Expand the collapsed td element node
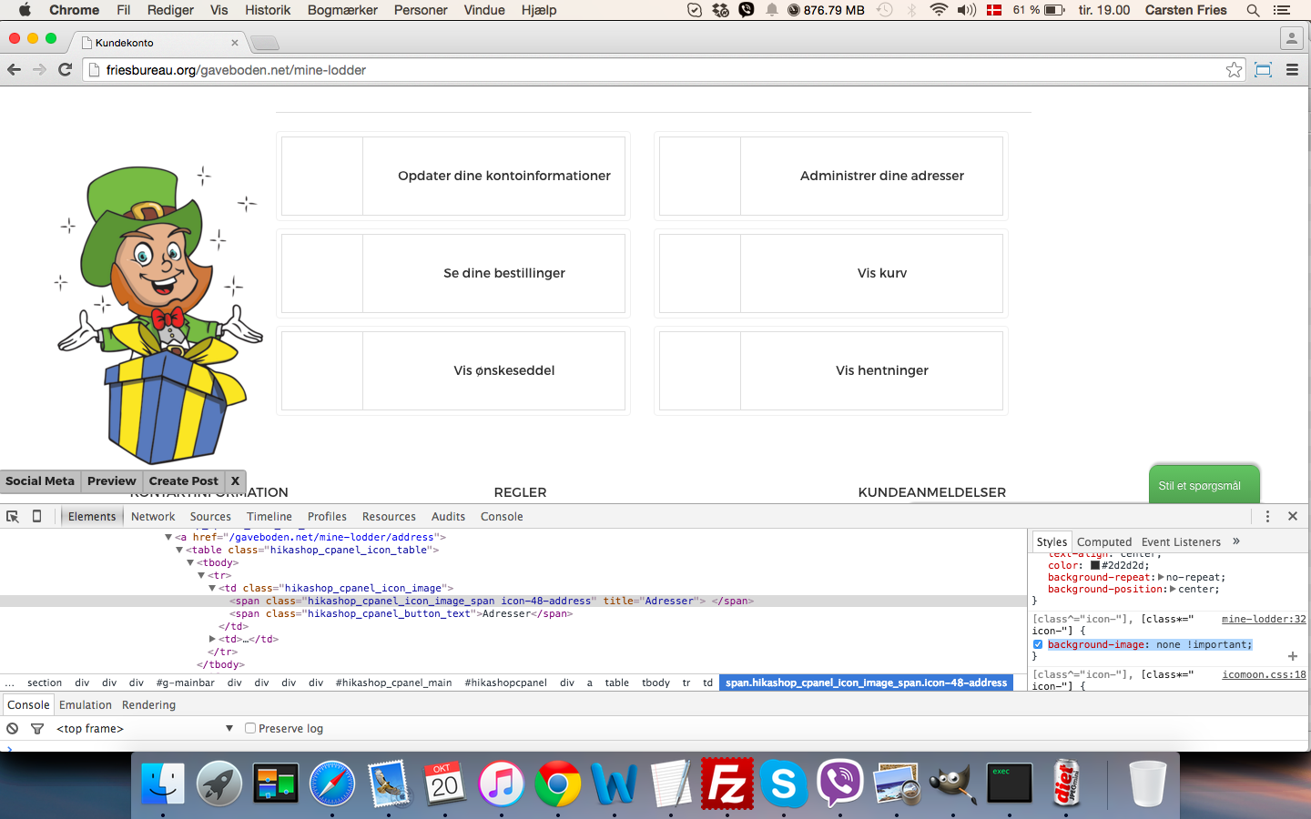This screenshot has width=1311, height=819. 212,639
